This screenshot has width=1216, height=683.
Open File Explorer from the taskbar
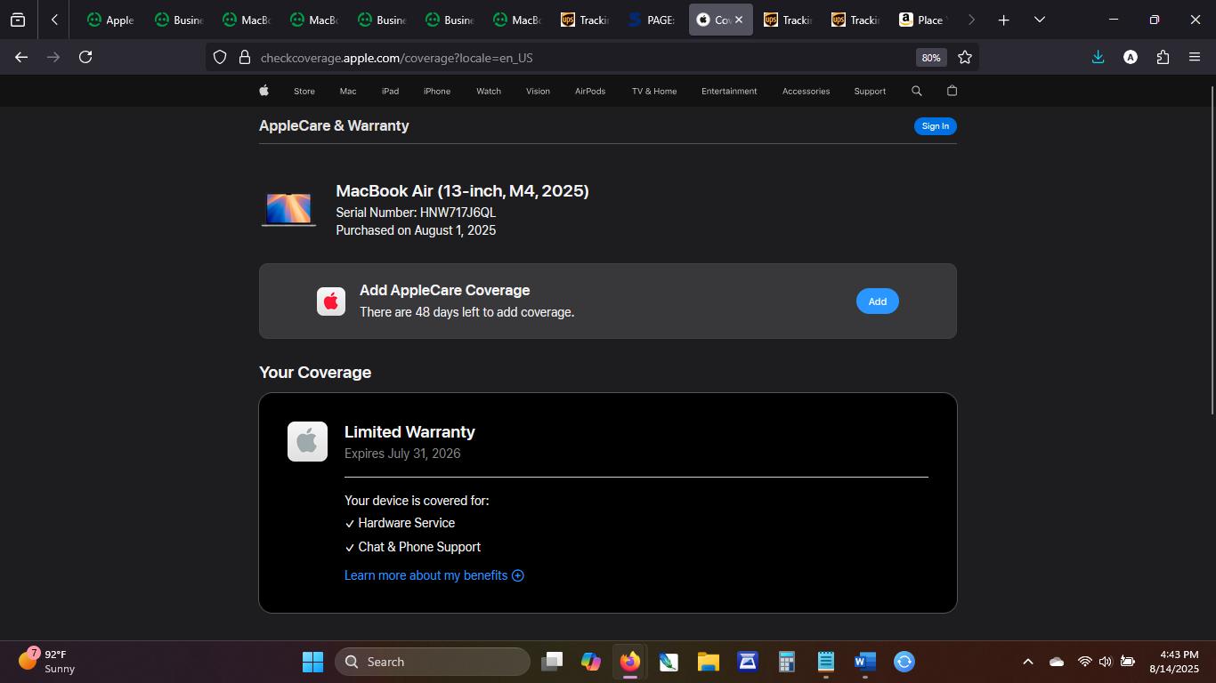coord(708,662)
